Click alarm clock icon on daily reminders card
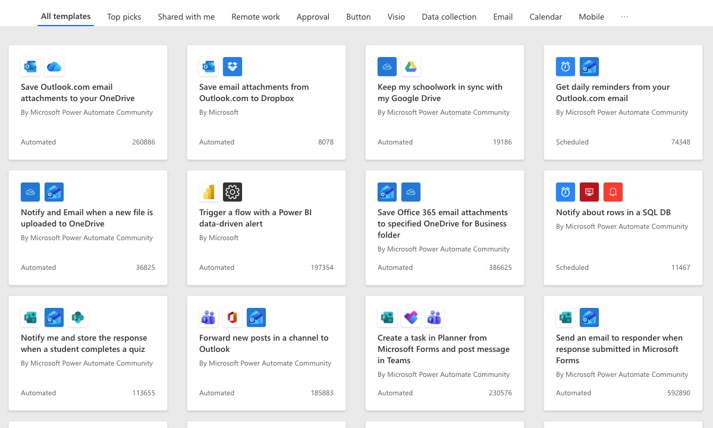The image size is (713, 428). (565, 67)
